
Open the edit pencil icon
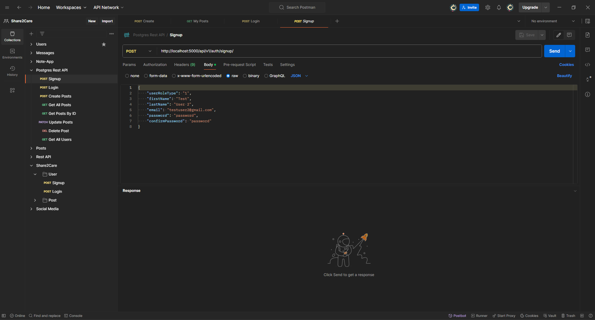coord(559,35)
